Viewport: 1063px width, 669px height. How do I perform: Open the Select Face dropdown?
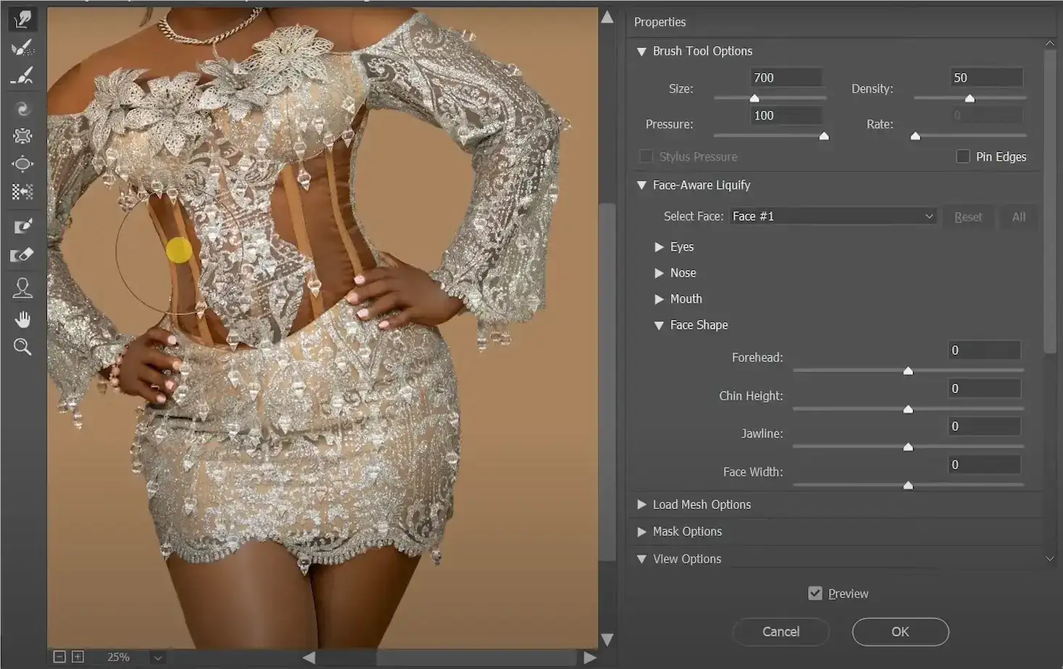(833, 216)
